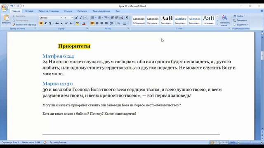The image size is (264, 148).
Task: Open Выделить (Select) dropdown
Action: tap(241, 25)
